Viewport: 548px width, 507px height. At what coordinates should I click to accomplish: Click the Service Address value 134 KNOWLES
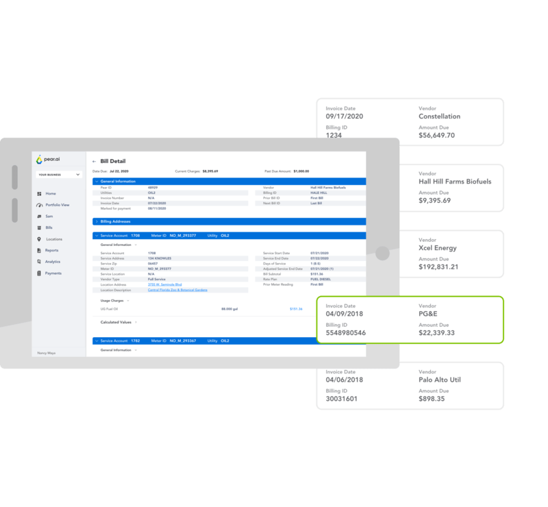pyautogui.click(x=160, y=258)
